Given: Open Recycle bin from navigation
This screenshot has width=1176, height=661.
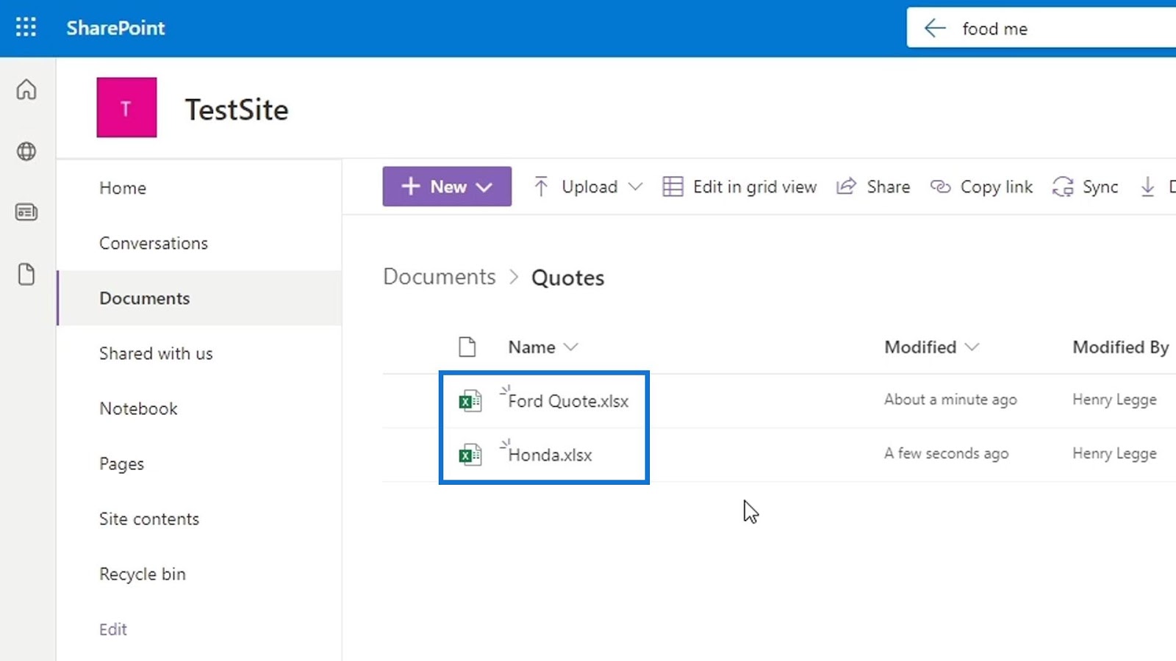Looking at the screenshot, I should [x=143, y=574].
